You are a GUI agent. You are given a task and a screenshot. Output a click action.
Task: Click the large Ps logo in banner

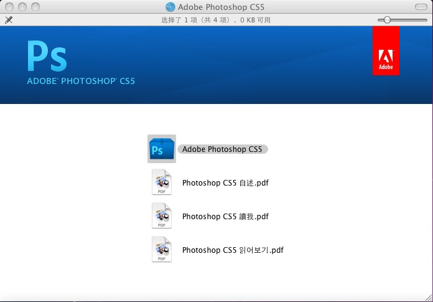[47, 56]
